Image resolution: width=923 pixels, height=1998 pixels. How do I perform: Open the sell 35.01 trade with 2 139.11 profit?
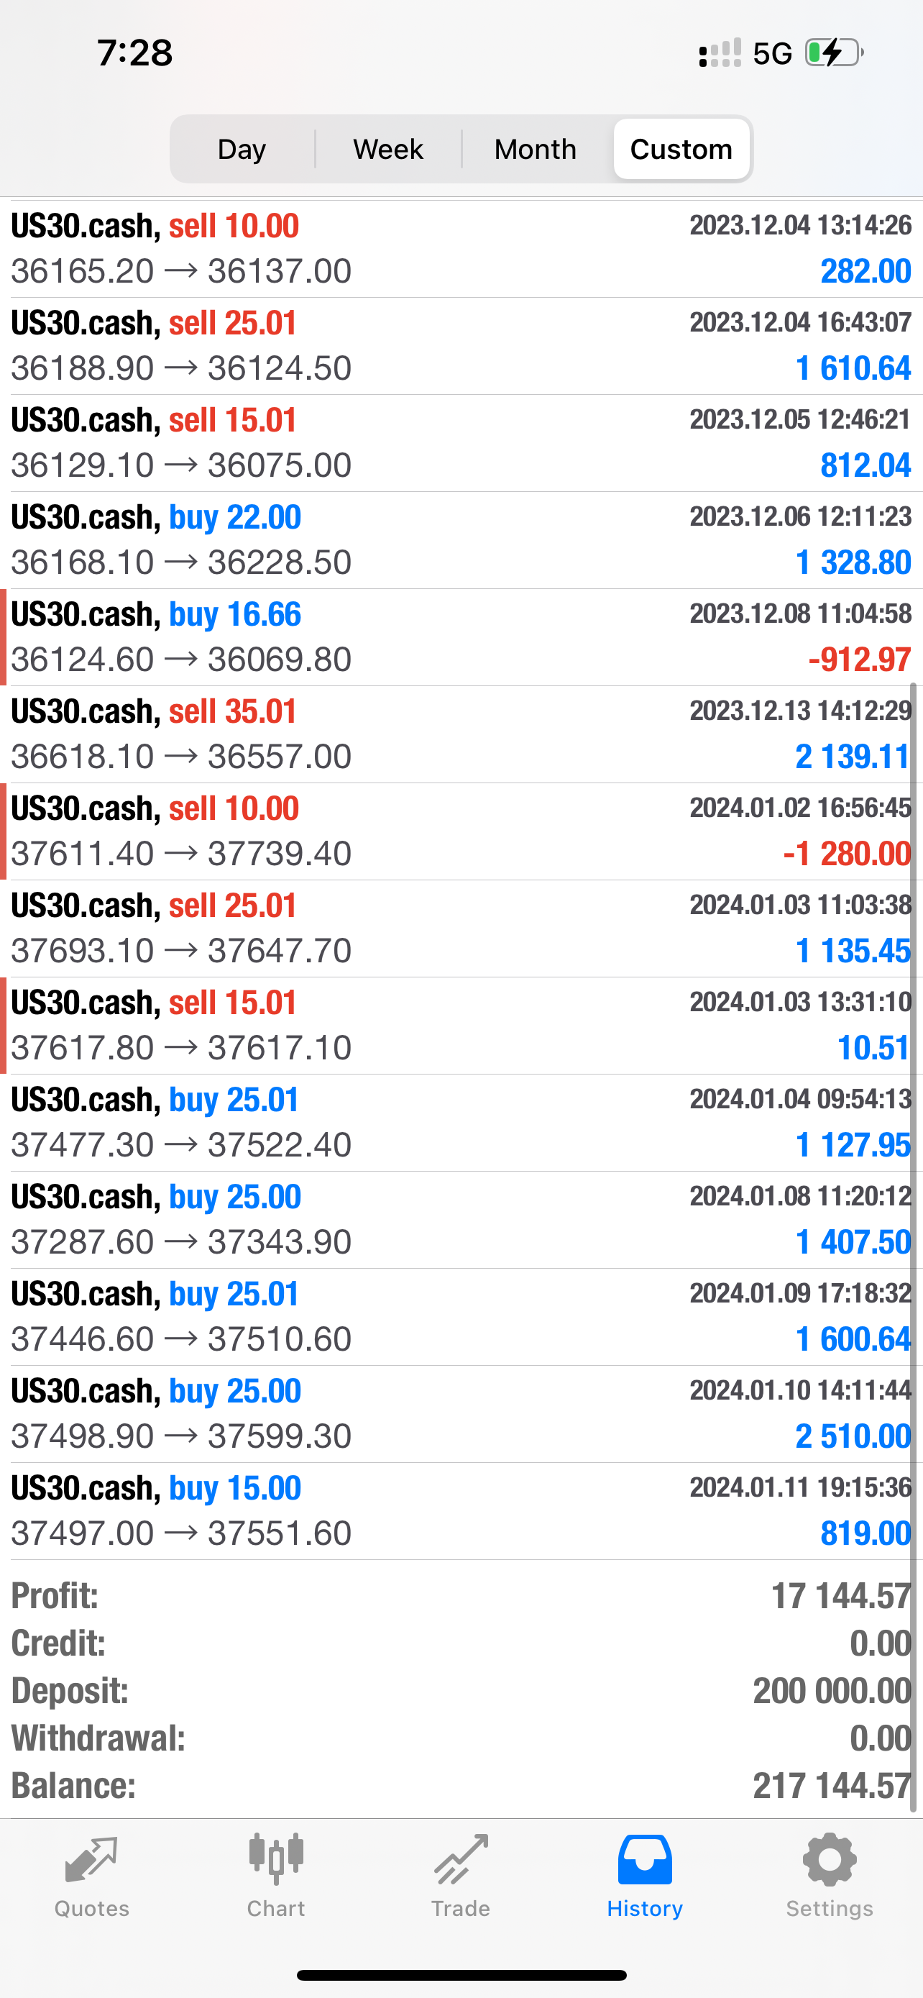point(461,734)
